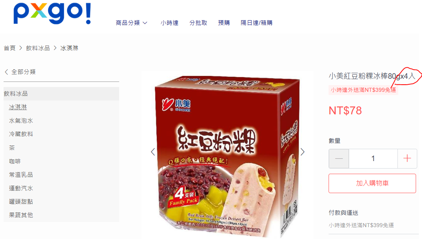Click the quantity input field

click(373, 159)
